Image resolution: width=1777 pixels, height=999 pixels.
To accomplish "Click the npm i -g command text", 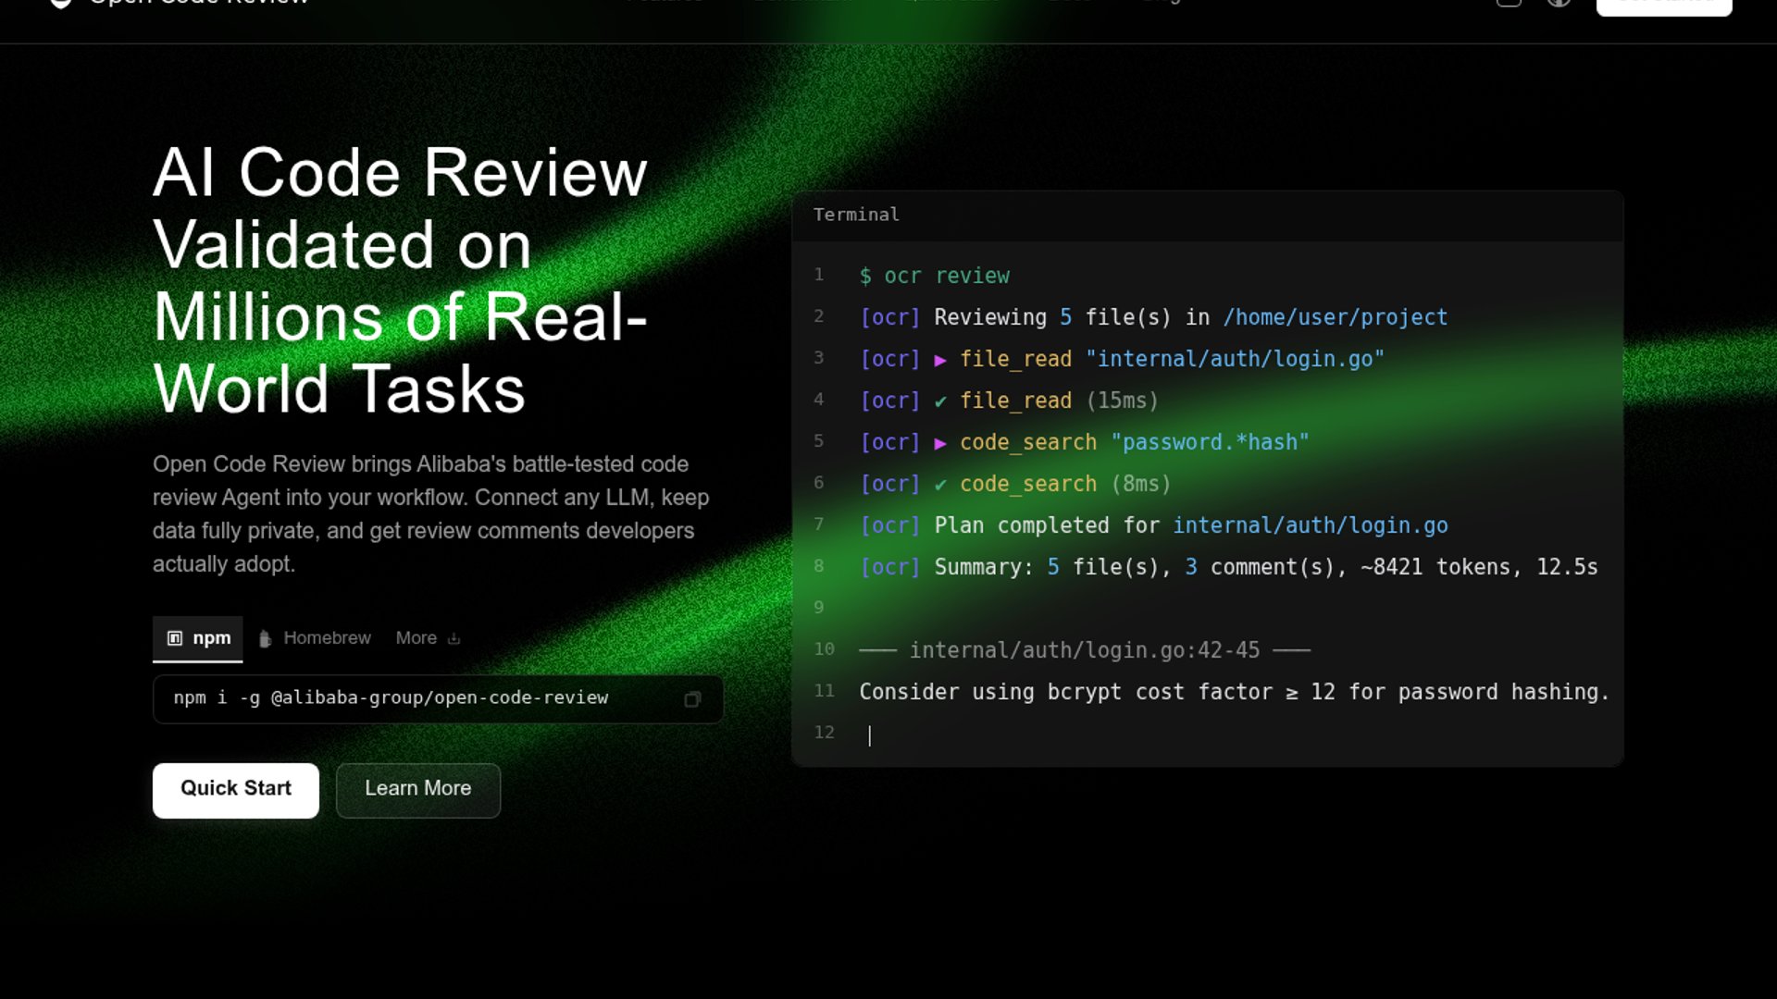I will tap(391, 698).
